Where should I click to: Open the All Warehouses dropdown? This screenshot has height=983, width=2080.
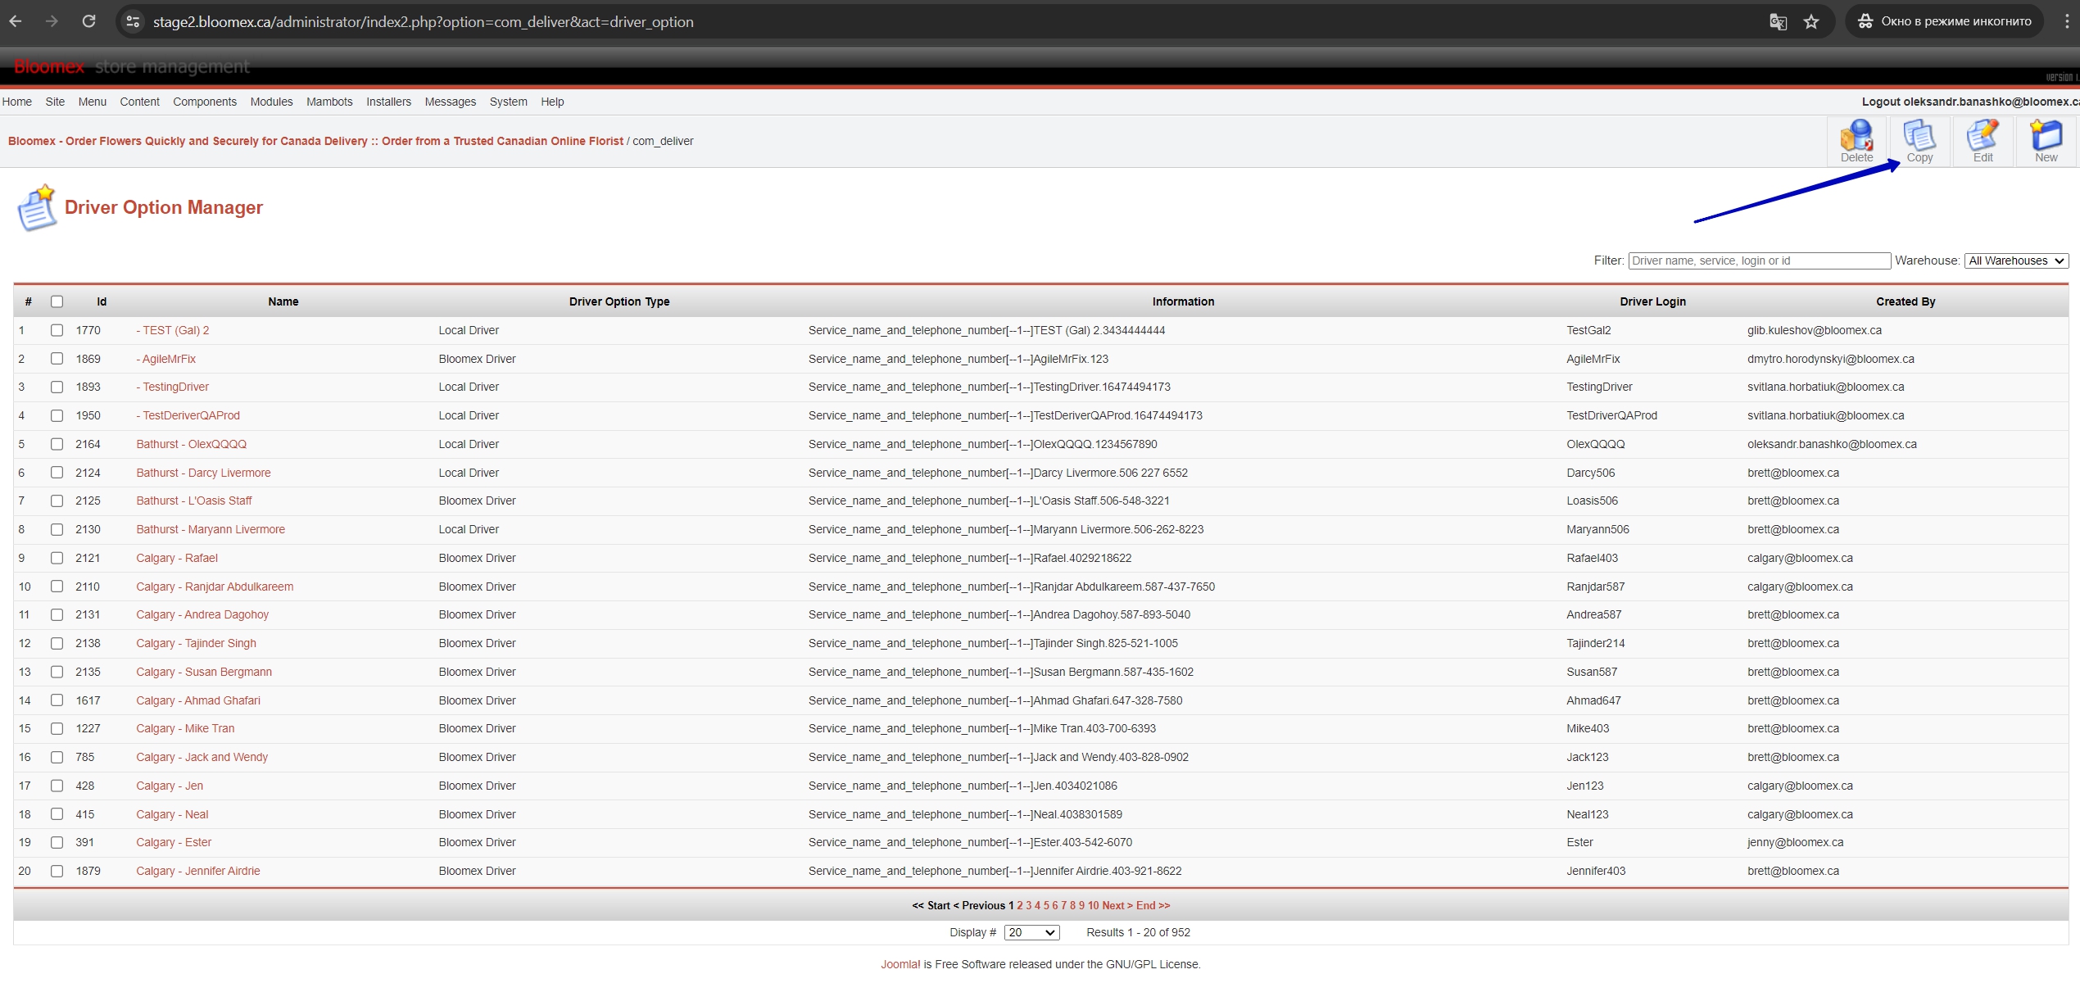pos(2016,260)
